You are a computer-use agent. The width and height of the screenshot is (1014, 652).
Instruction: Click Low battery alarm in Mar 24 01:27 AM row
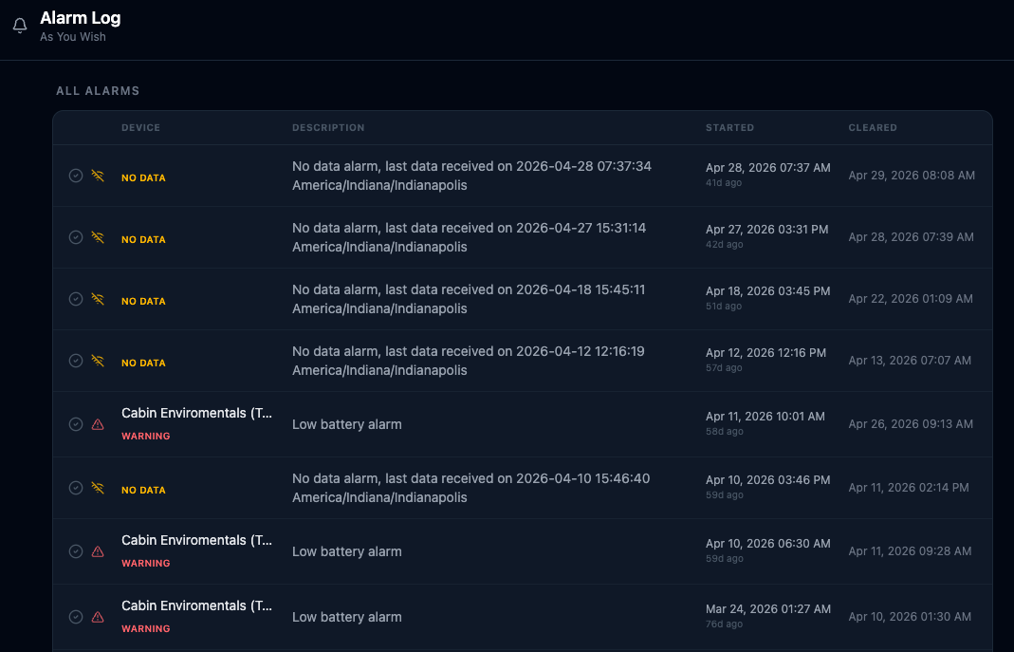(347, 617)
